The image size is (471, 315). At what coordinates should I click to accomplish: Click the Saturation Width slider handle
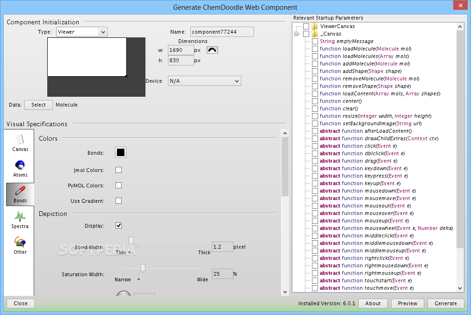(x=143, y=268)
